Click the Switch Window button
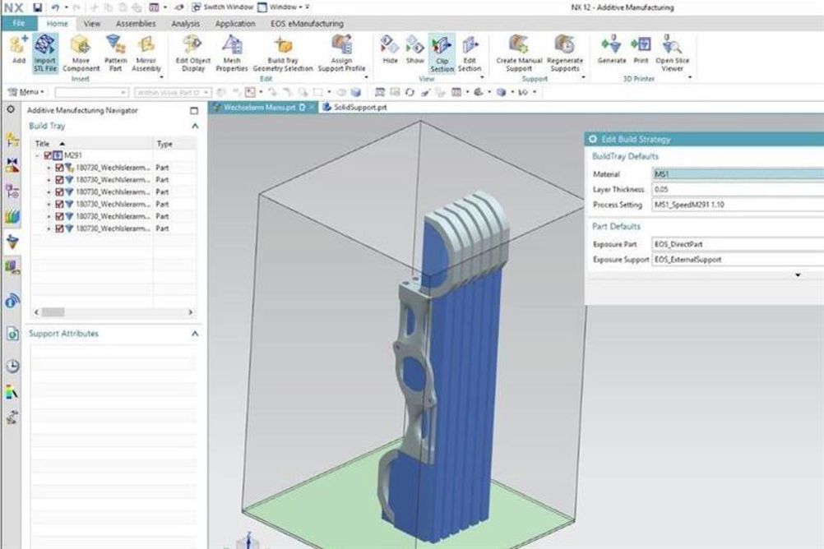The height and width of the screenshot is (549, 824). pyautogui.click(x=222, y=7)
